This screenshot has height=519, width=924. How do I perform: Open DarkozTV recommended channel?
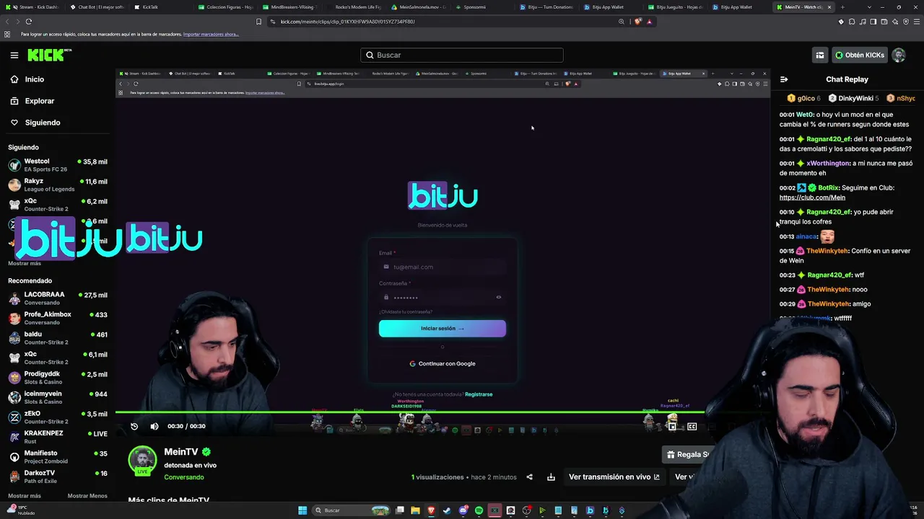click(58, 476)
